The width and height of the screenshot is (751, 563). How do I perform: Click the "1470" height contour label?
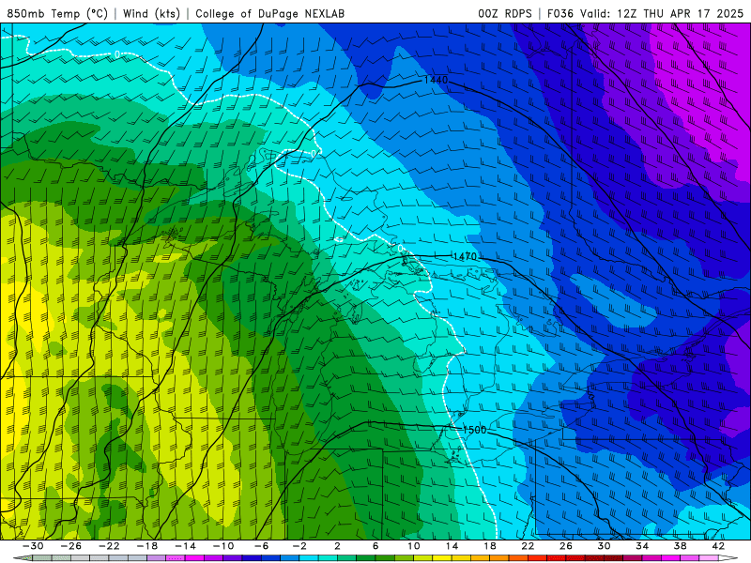[x=465, y=257]
